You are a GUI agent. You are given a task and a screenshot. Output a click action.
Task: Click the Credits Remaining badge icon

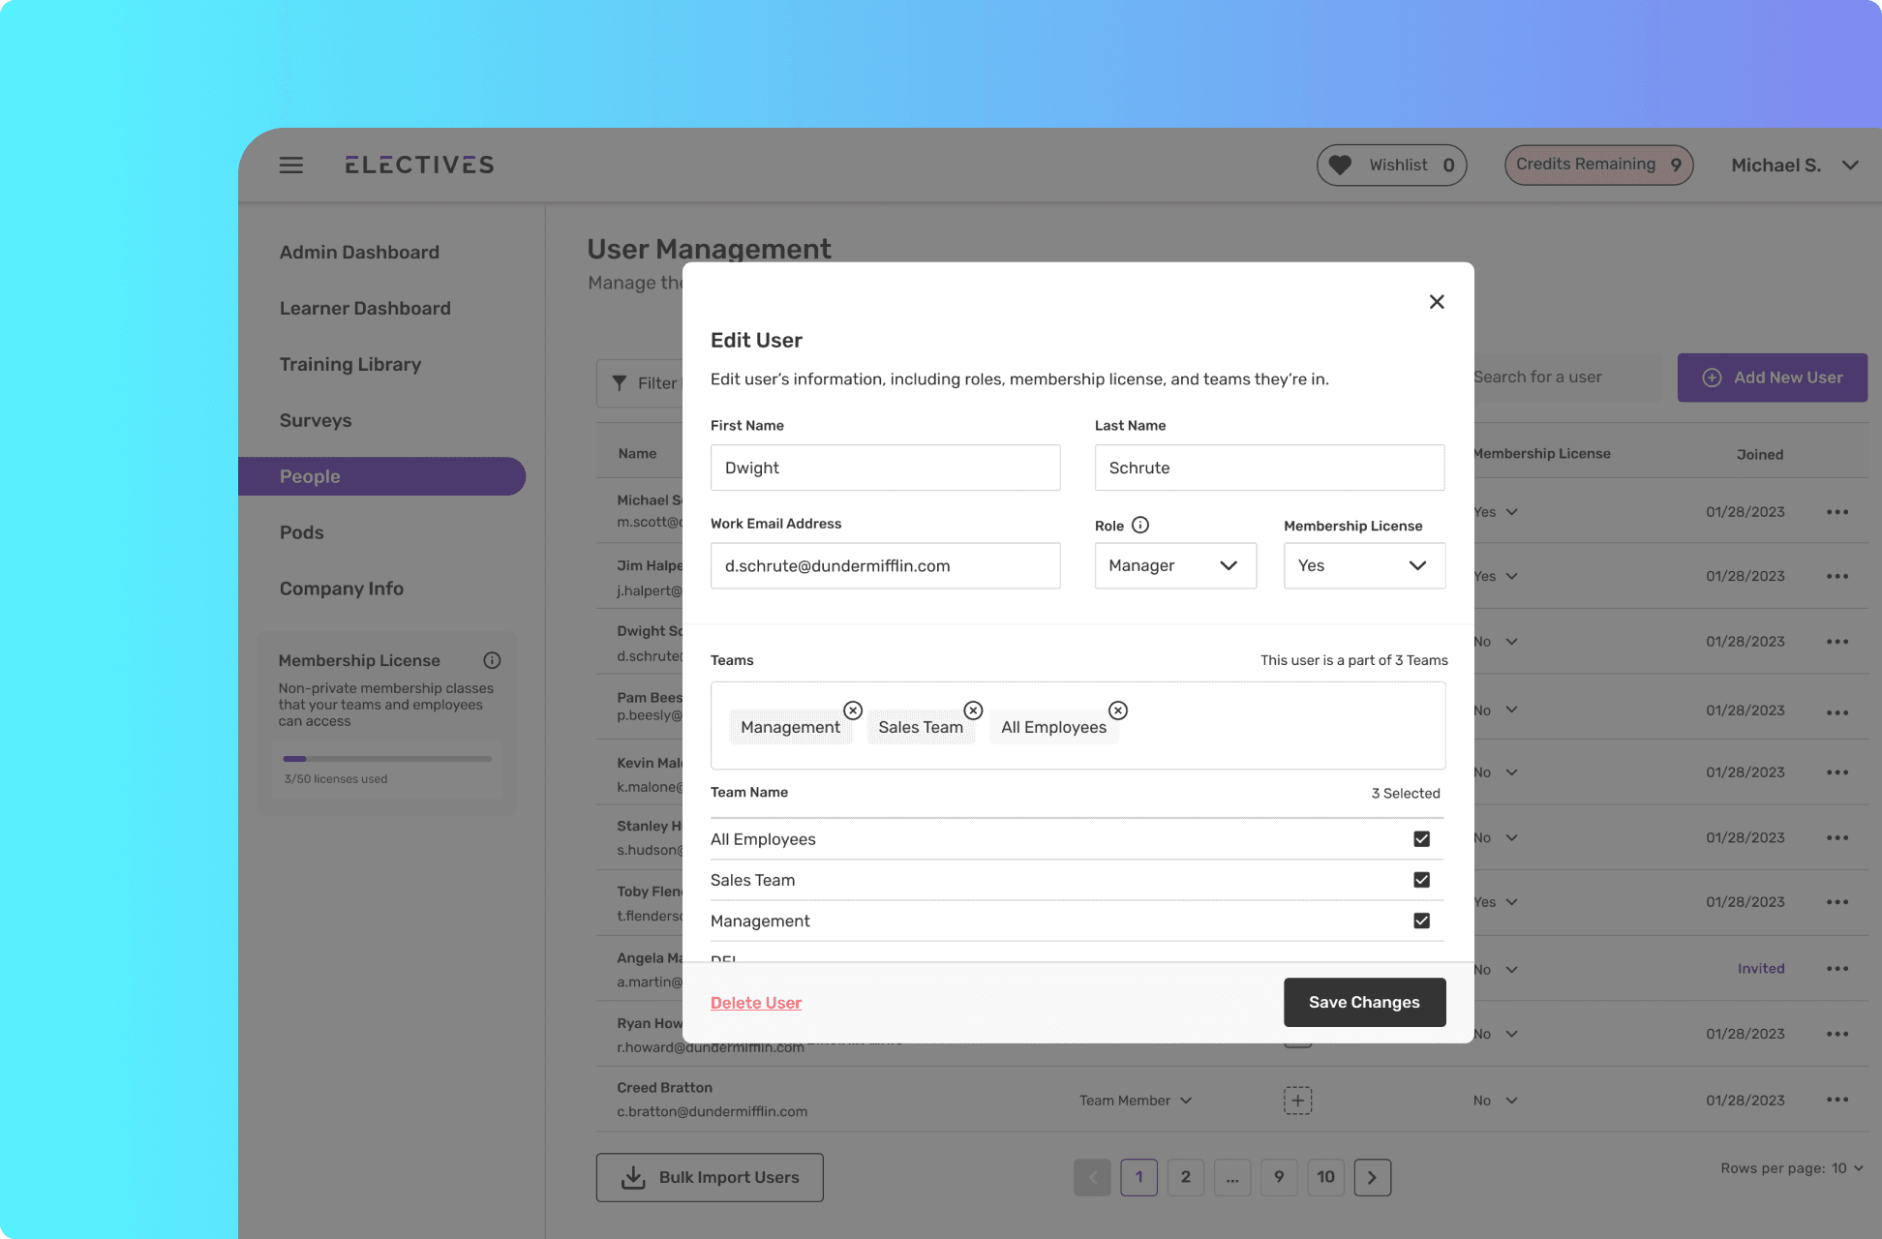tap(1597, 165)
